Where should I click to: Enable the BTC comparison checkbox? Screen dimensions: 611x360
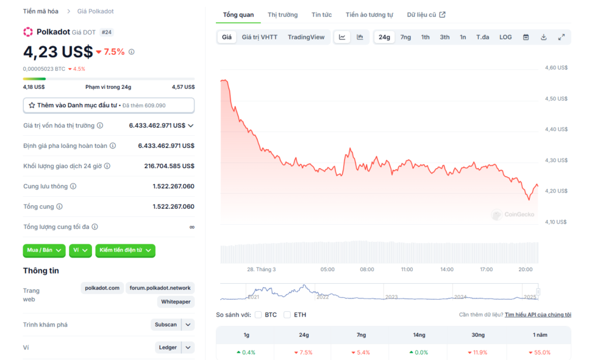(258, 315)
